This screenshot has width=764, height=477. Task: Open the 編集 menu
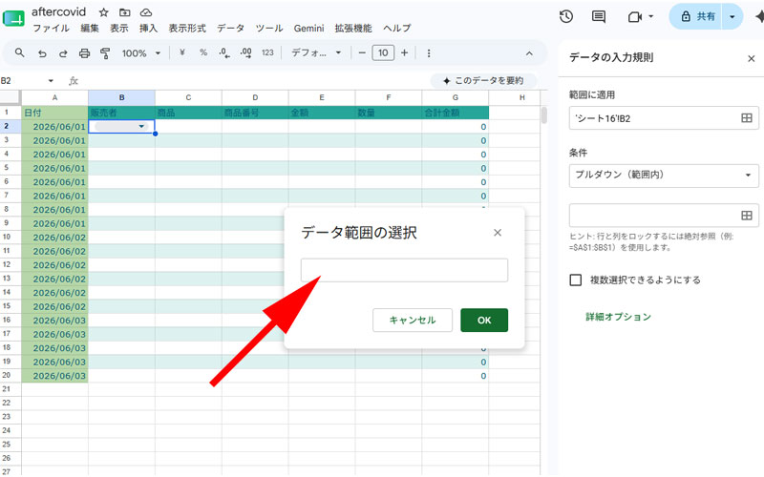[x=90, y=29]
